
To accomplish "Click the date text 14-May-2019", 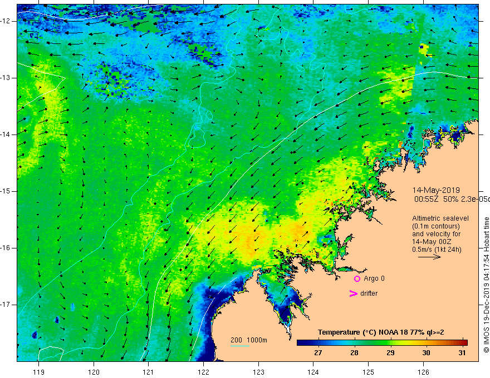I will (x=436, y=190).
